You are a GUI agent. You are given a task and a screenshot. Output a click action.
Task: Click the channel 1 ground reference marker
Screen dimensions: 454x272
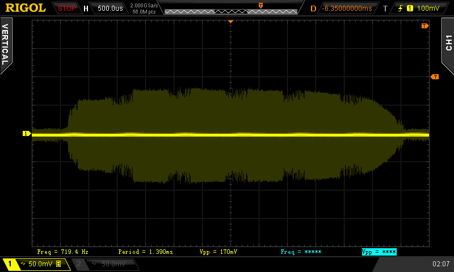tap(26, 134)
